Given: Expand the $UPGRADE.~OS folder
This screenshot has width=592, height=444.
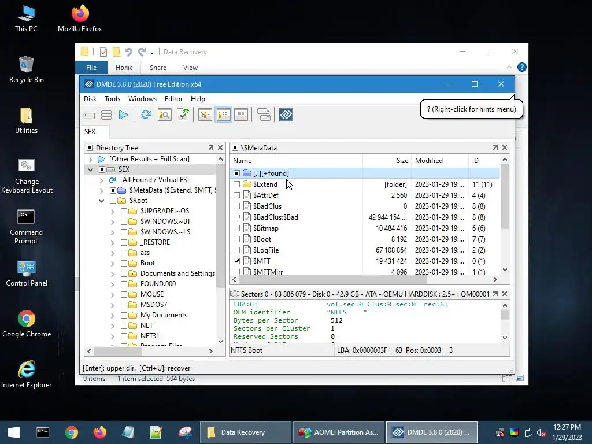Looking at the screenshot, I should tap(113, 211).
